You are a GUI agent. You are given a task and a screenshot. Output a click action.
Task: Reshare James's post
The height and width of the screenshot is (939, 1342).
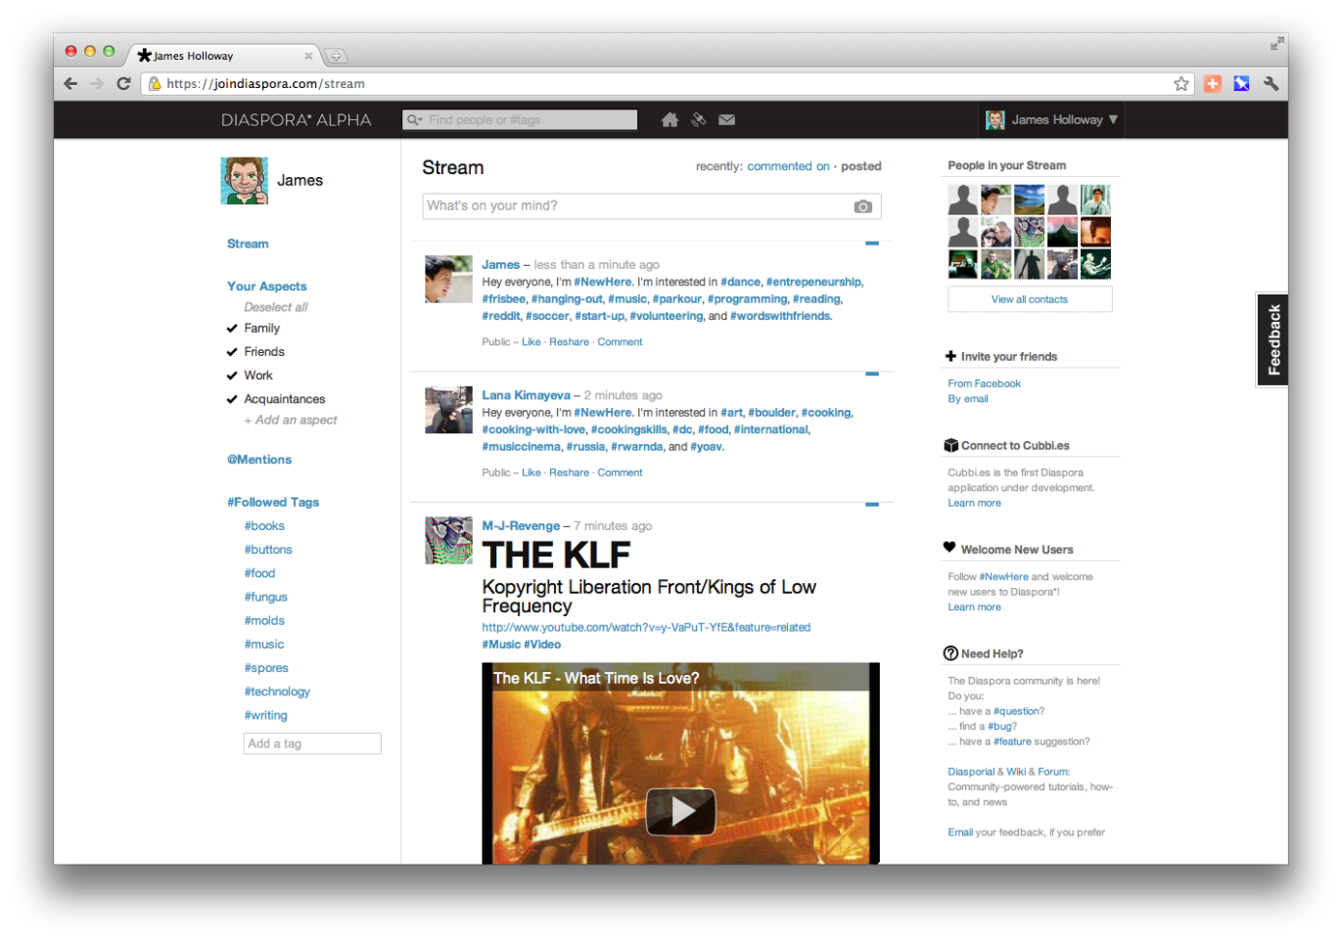pyautogui.click(x=569, y=341)
